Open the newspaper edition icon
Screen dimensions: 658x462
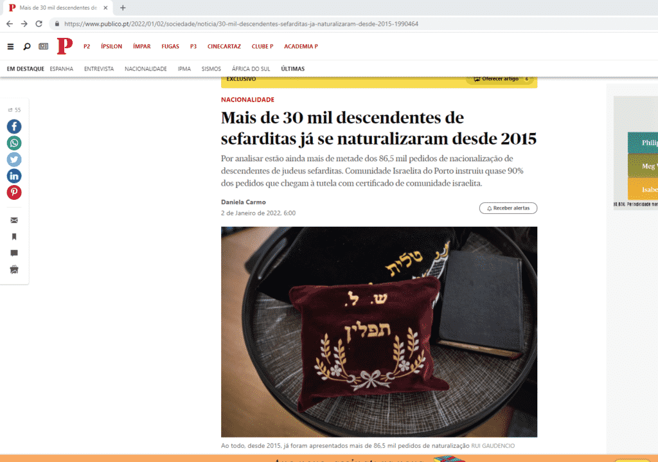(x=43, y=46)
